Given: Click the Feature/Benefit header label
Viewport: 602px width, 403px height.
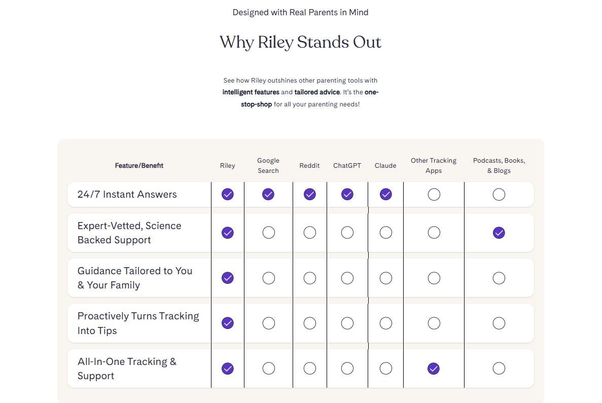Looking at the screenshot, I should 139,166.
